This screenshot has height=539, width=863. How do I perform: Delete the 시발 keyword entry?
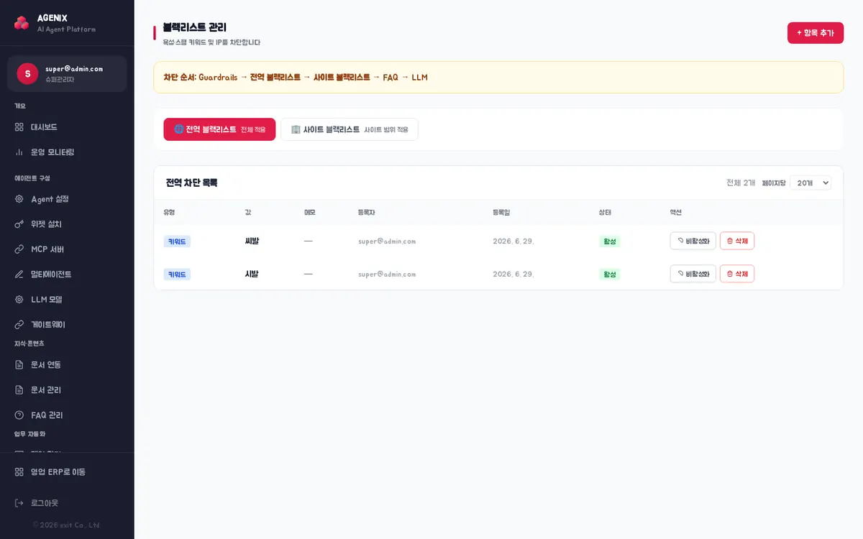pos(737,274)
